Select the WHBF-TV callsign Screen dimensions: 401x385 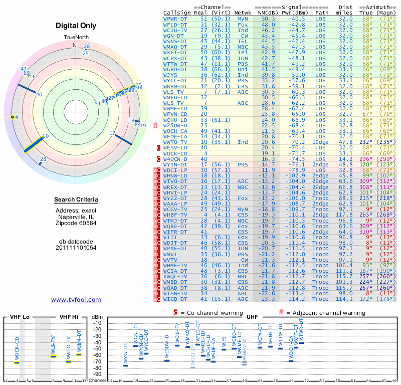tap(175, 215)
